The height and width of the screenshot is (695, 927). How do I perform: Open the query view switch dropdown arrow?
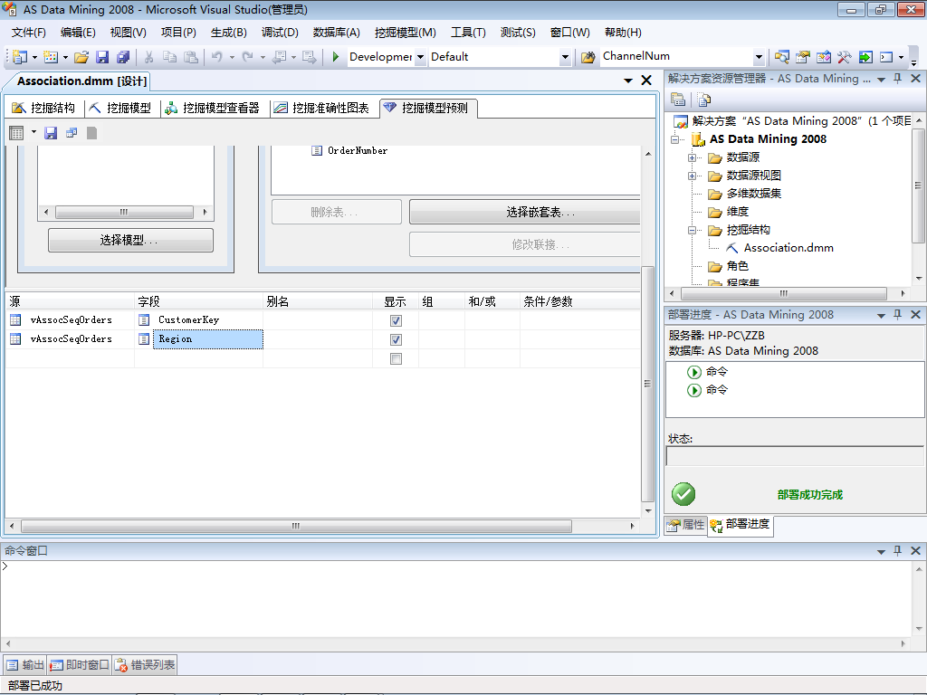33,132
